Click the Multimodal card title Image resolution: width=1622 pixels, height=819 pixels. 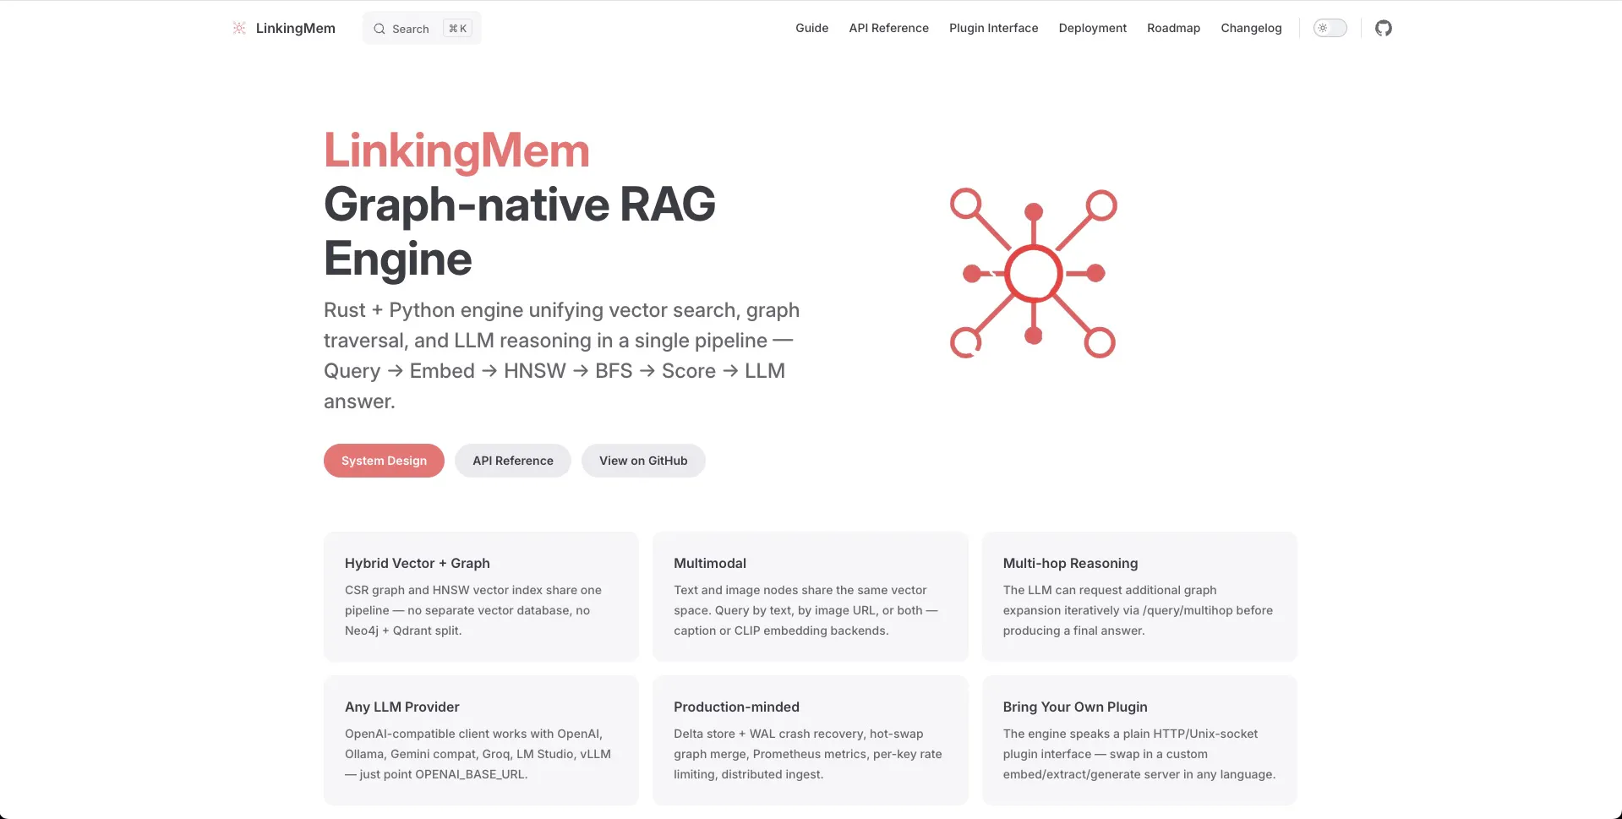coord(710,563)
